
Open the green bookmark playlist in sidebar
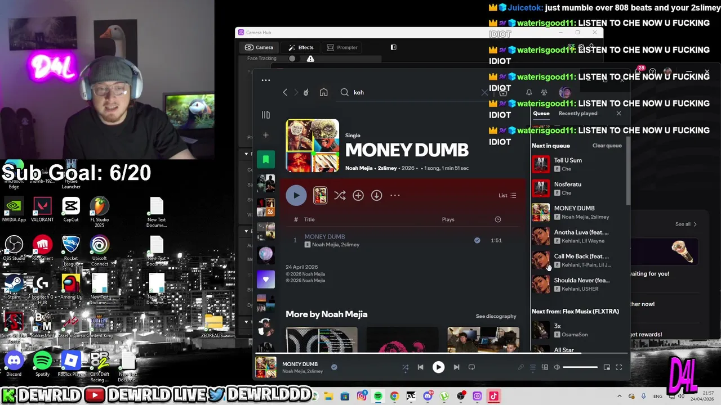[266, 159]
